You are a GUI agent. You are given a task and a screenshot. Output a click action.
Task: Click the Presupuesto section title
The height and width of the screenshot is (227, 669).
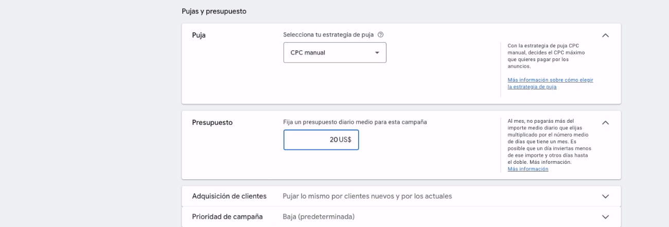coord(212,123)
